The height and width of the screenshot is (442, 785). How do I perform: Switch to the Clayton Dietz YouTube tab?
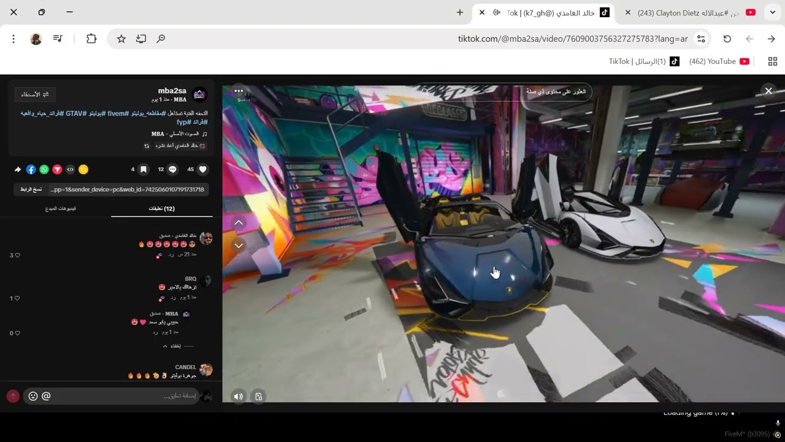[689, 12]
